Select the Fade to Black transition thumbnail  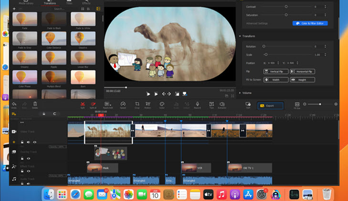54,19
